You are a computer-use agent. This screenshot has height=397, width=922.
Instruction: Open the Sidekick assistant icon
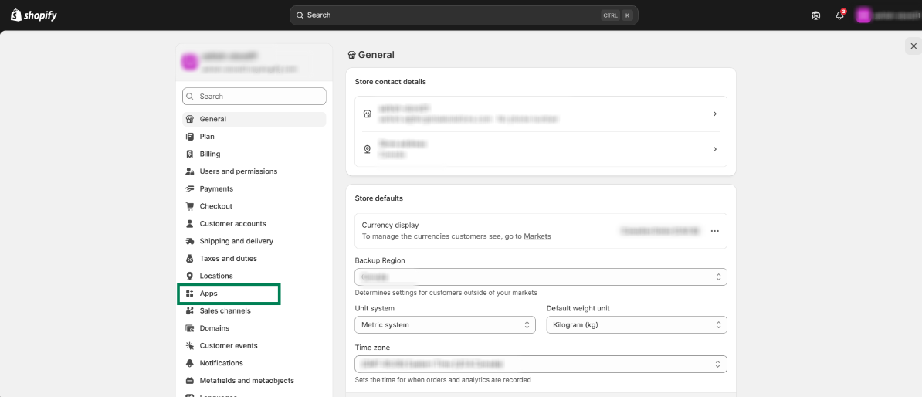pos(816,15)
